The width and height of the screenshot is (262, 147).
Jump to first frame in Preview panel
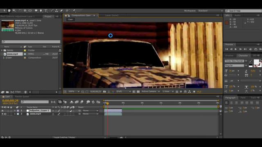(226, 49)
